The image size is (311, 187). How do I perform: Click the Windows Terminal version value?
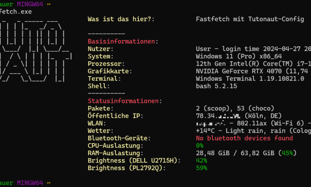click(250, 79)
